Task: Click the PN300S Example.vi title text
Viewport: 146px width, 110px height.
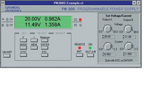Action: coord(69,3)
